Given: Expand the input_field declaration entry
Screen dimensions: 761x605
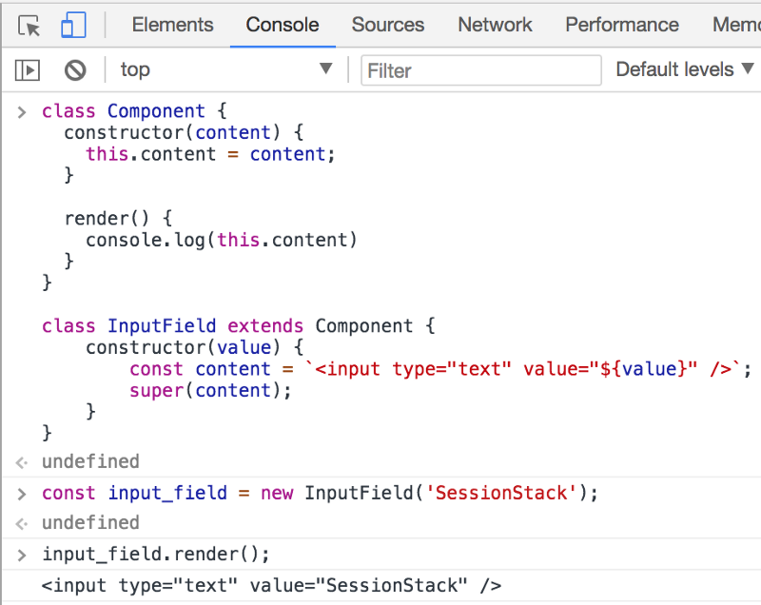Looking at the screenshot, I should [21, 493].
